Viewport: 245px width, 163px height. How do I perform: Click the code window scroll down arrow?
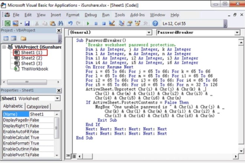(x=241, y=151)
